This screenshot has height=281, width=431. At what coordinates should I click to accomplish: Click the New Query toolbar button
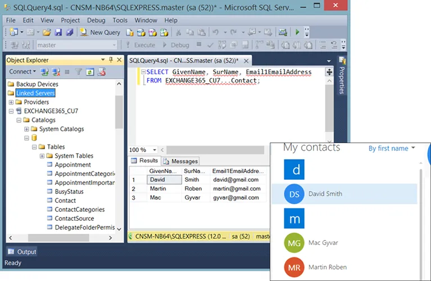coord(100,33)
